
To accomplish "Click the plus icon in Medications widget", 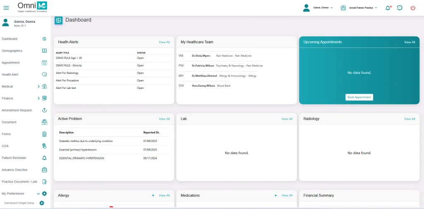I will (x=275, y=195).
